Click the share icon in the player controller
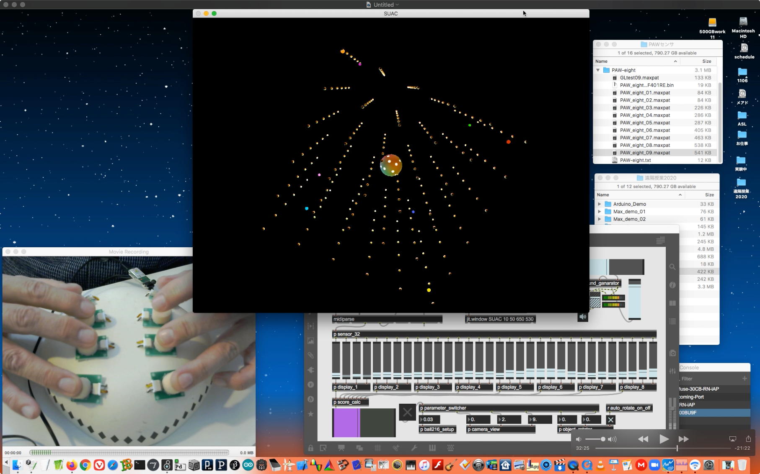 tap(748, 438)
